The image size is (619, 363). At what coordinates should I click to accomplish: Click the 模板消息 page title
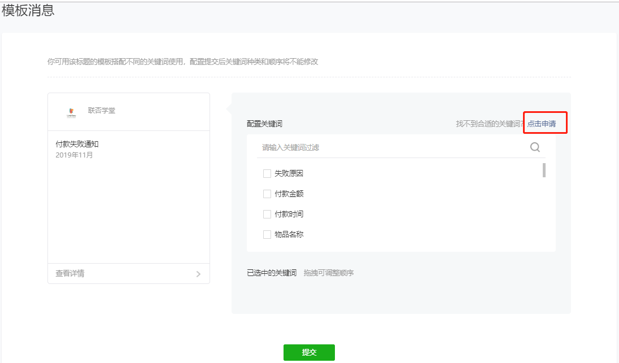click(x=28, y=10)
